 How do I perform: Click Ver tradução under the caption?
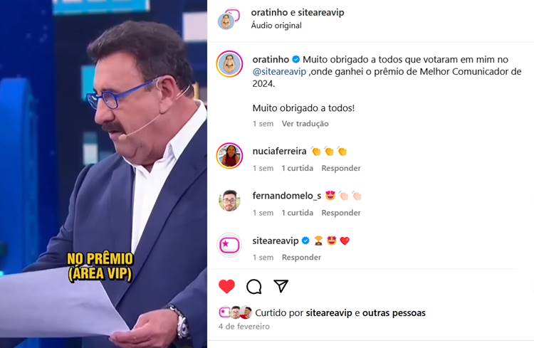305,124
